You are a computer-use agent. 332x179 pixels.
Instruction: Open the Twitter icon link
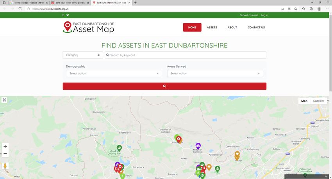pos(68,15)
